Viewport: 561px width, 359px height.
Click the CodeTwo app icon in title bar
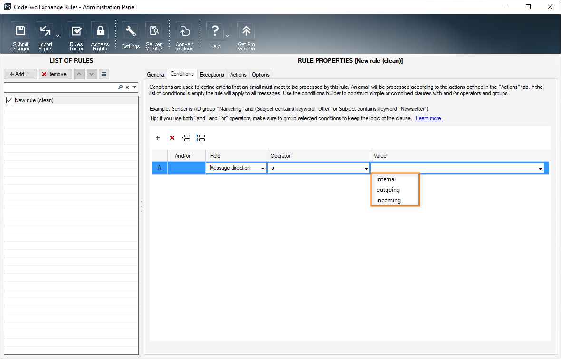[7, 7]
